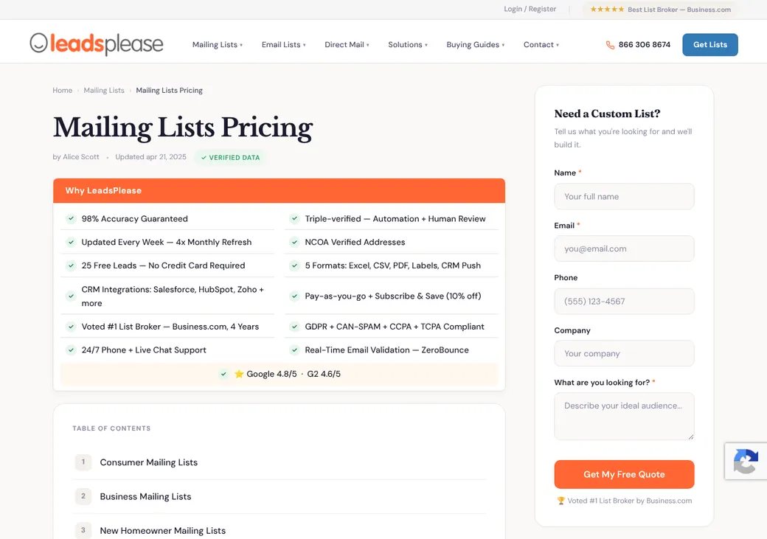Click checkmark icon next to 25 Free Leads
The height and width of the screenshot is (539, 767).
pyautogui.click(x=72, y=265)
